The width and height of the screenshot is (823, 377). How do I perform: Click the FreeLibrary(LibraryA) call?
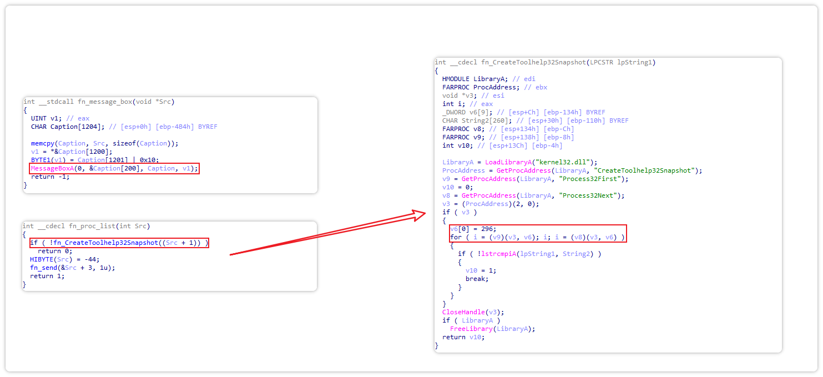492,329
